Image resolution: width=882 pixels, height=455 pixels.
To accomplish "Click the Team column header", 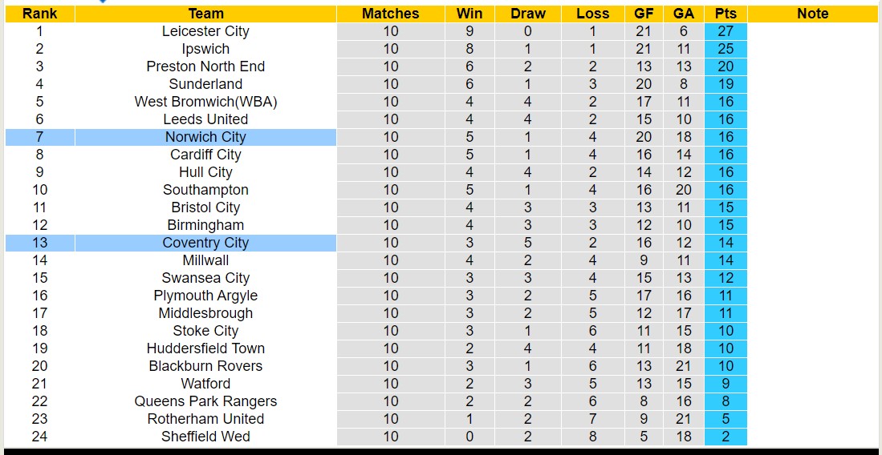I will [205, 14].
